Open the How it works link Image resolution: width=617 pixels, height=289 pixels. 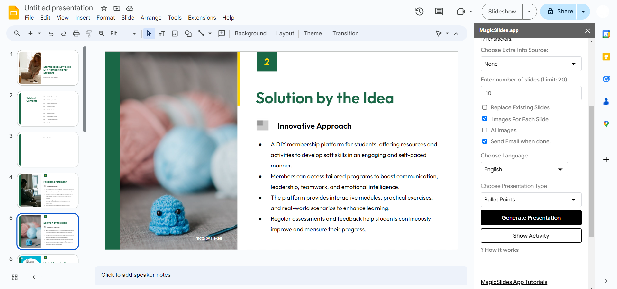[500, 250]
